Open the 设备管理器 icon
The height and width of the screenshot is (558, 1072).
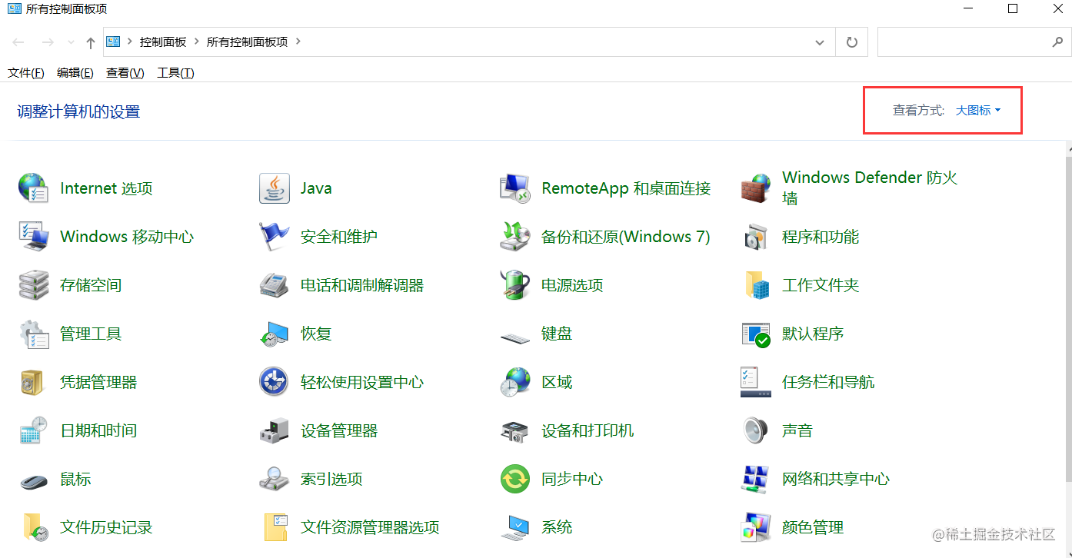274,430
